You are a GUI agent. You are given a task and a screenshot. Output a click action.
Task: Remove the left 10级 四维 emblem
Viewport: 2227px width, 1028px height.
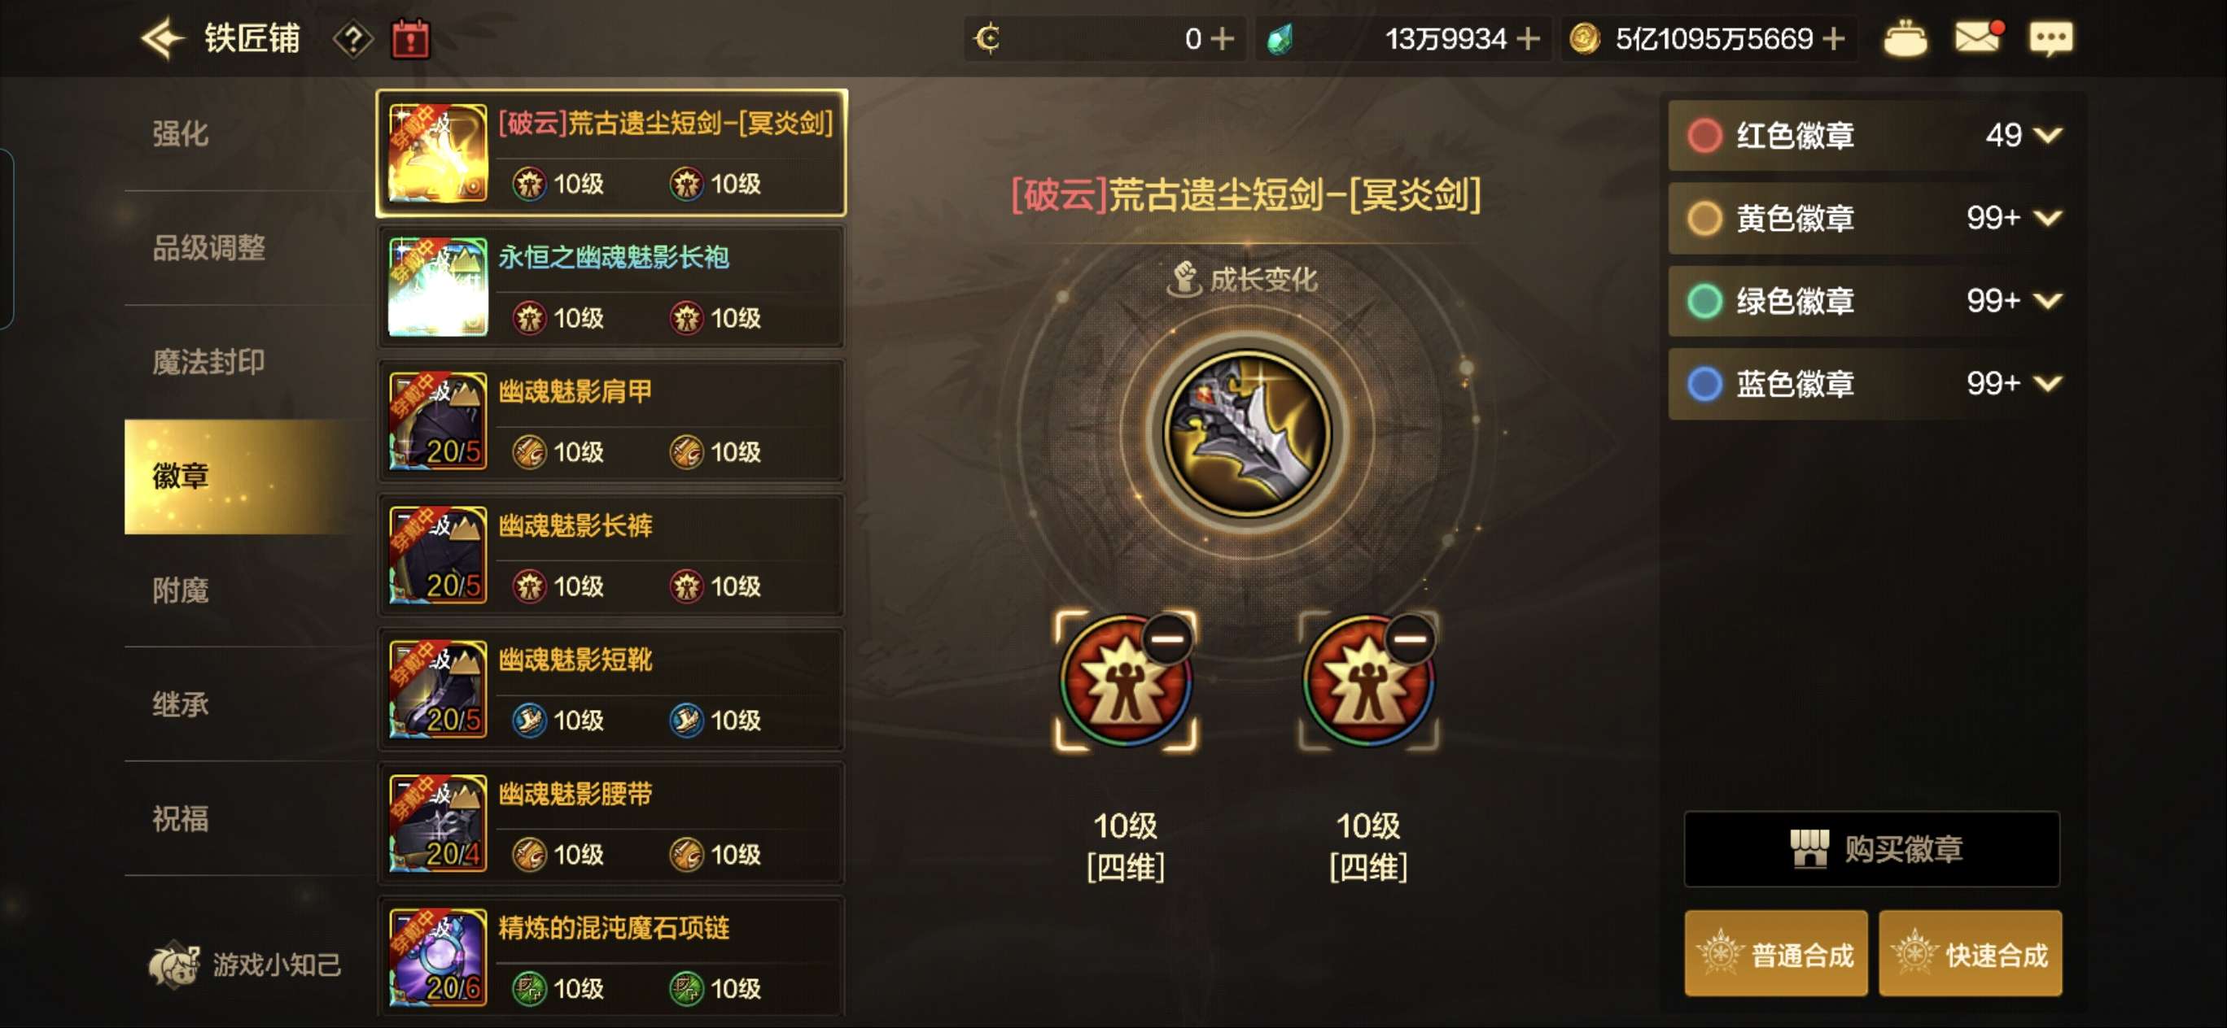pyautogui.click(x=1167, y=639)
